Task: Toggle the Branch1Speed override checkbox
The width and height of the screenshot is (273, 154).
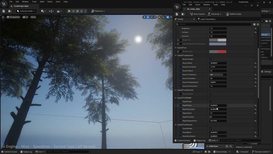Action: click(x=181, y=71)
